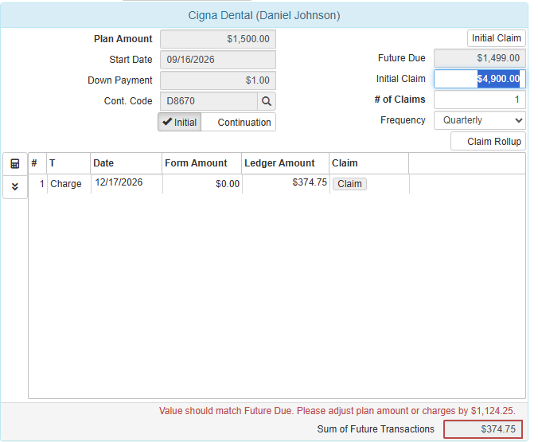Viewport: 538px width, 442px height.
Task: Click the Form Amount column header
Action: pos(202,163)
